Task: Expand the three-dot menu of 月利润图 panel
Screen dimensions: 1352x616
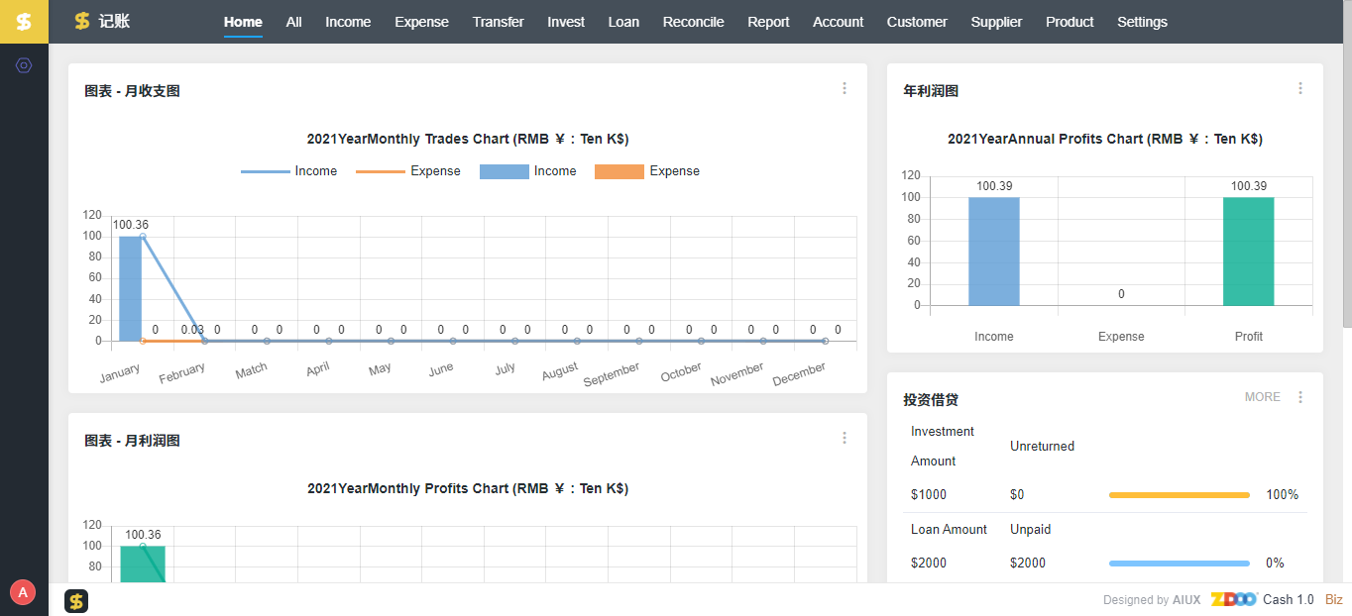Action: coord(845,438)
